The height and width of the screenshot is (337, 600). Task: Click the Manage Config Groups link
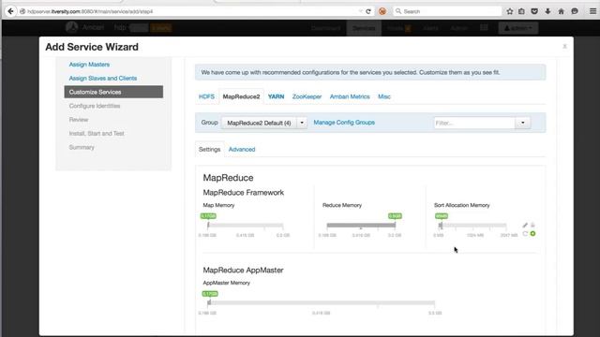[344, 123]
